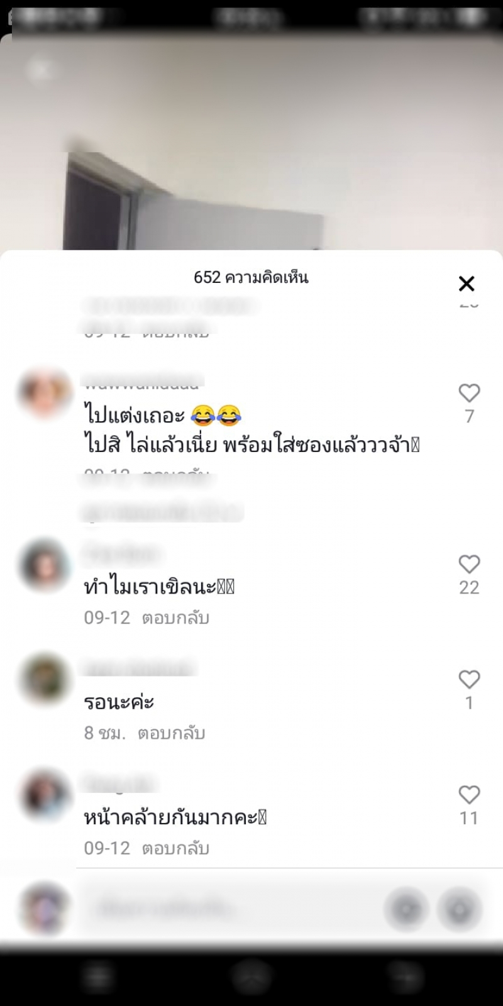Tap the mention icon in comment bar
503x1006 pixels.
tap(406, 909)
